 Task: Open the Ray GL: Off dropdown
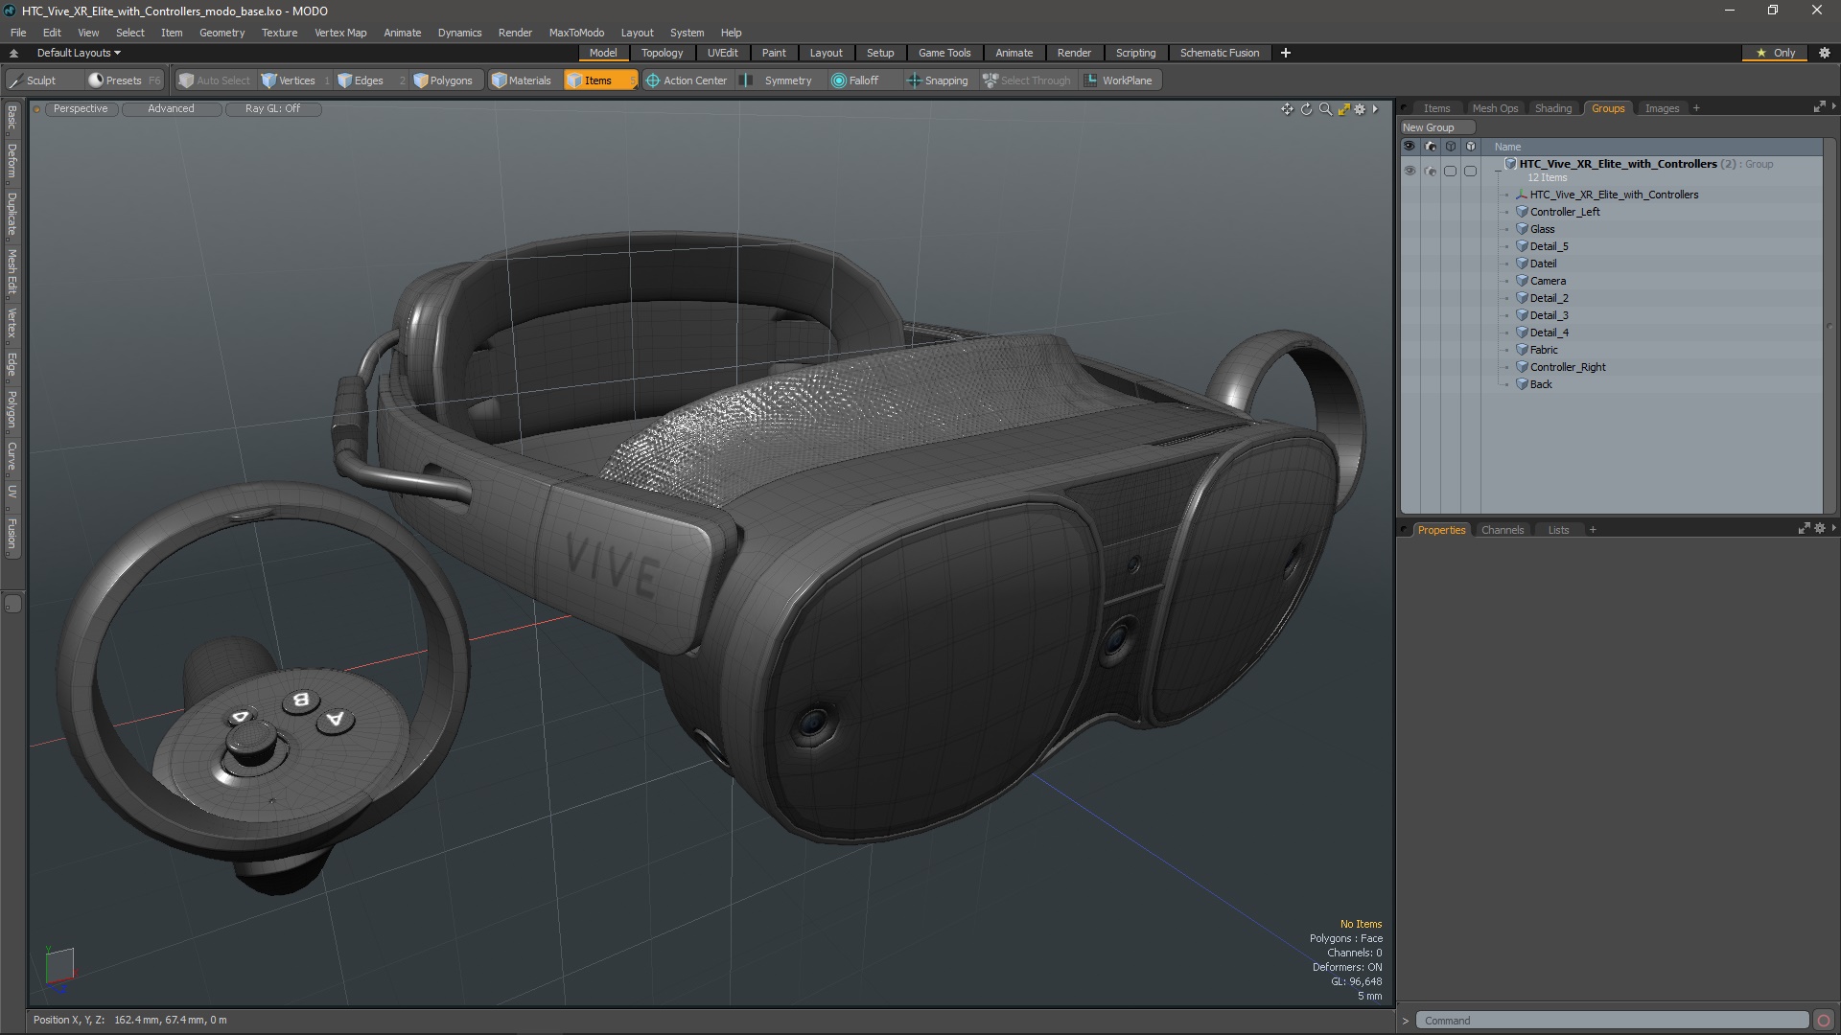272,109
